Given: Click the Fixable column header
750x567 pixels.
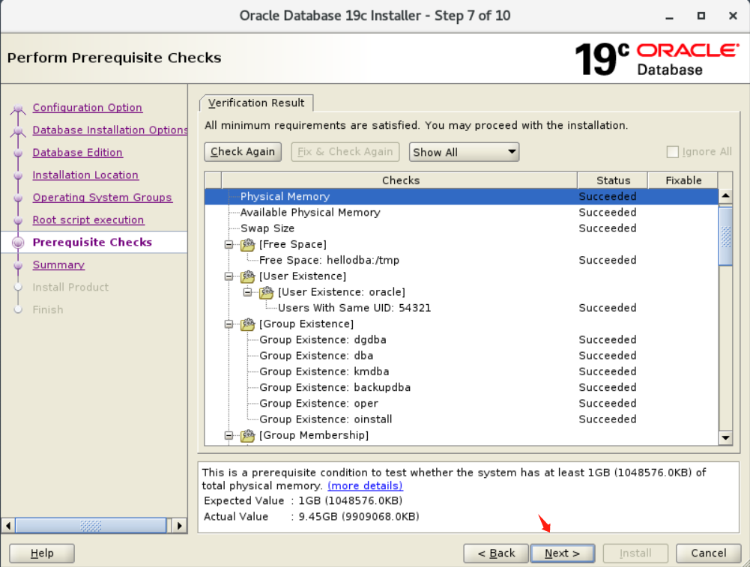Looking at the screenshot, I should point(683,181).
